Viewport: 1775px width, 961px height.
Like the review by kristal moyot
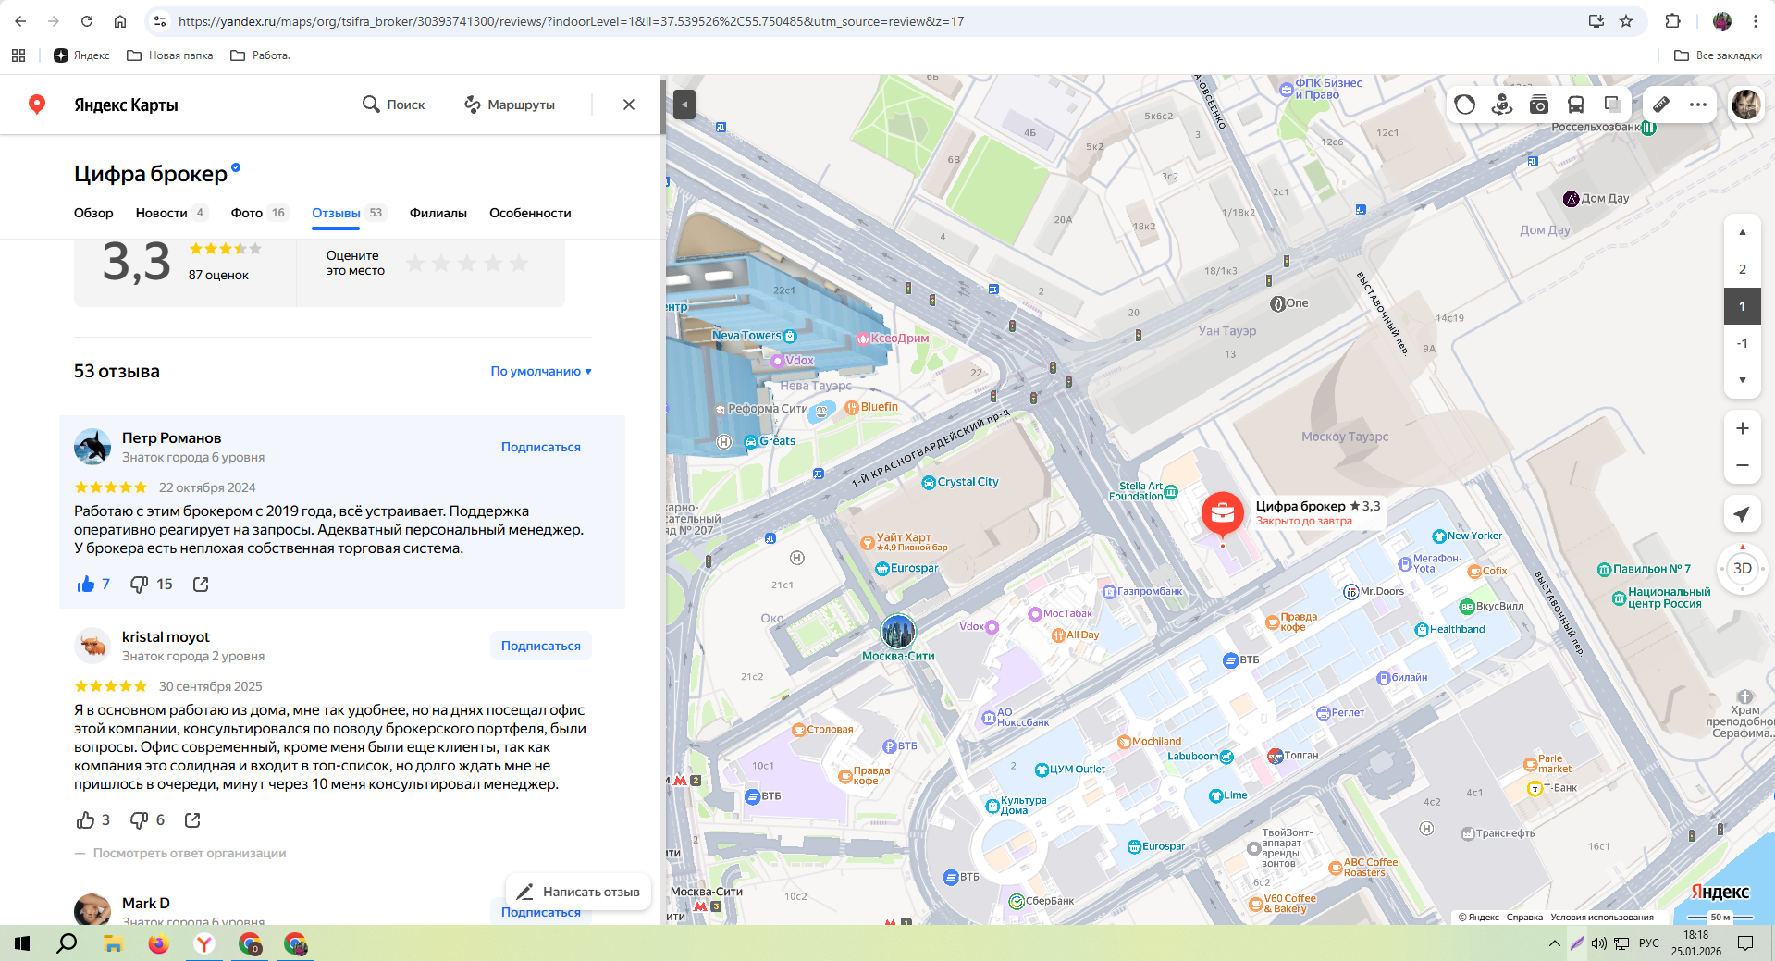point(86,820)
